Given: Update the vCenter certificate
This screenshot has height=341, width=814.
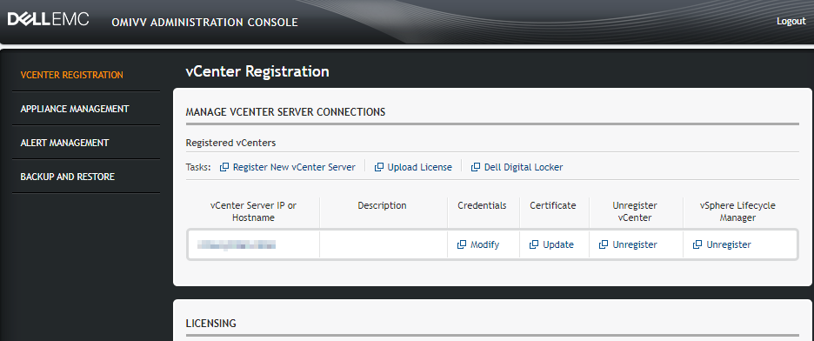Looking at the screenshot, I should click(558, 244).
